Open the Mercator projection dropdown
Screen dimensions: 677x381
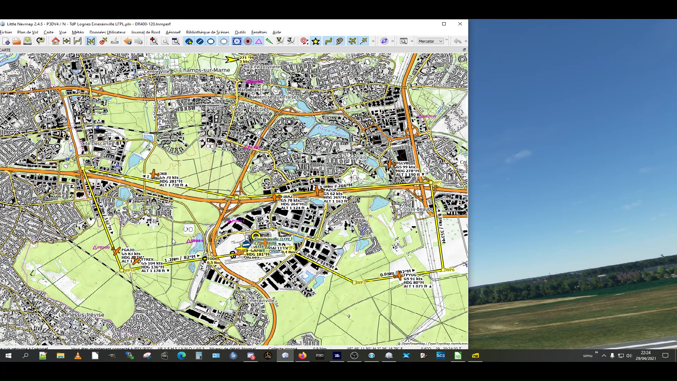[431, 41]
